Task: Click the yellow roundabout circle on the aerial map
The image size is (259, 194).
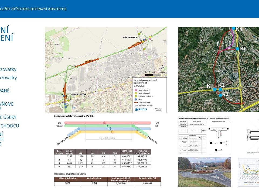Action: tap(240, 88)
